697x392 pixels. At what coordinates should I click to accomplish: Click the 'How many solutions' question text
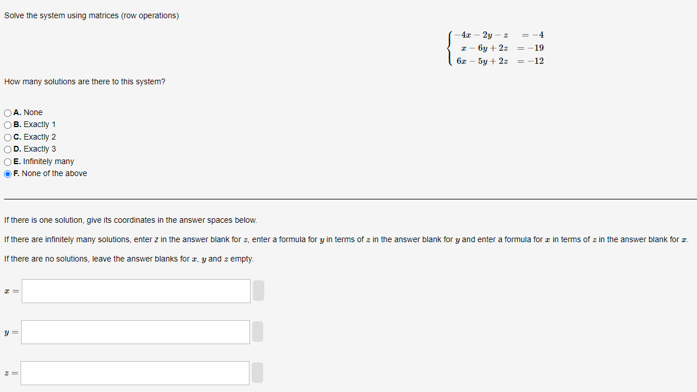pyautogui.click(x=84, y=81)
